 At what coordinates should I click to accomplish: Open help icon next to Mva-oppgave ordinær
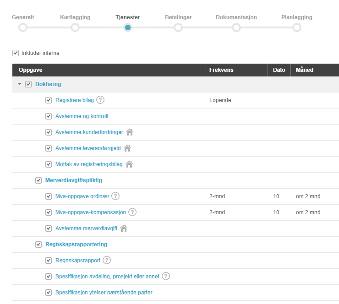click(115, 196)
